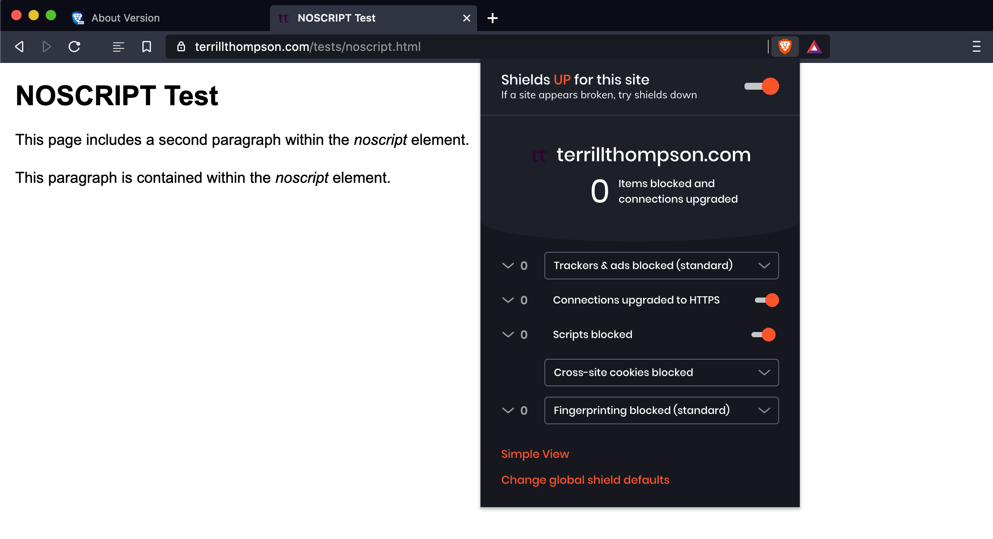The height and width of the screenshot is (539, 993).
Task: Click the Simple View link
Action: (x=535, y=454)
